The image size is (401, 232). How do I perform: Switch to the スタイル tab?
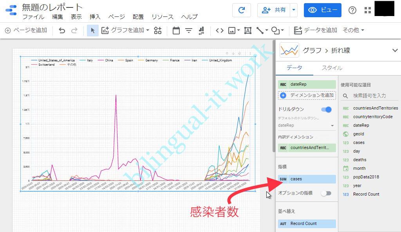[332, 68]
